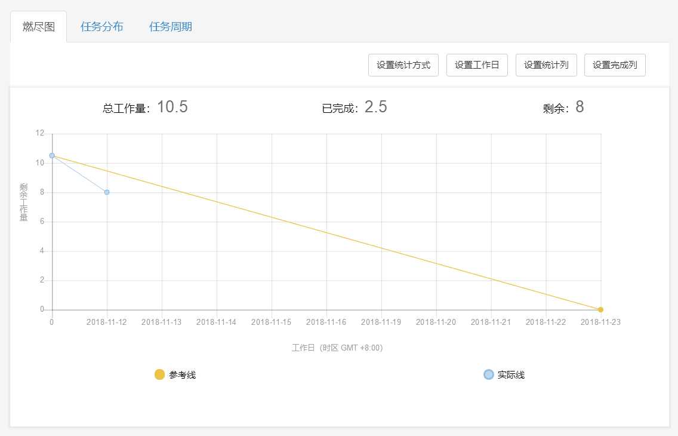Click the 2018-11-15 axis label
678x436 pixels.
click(272, 323)
